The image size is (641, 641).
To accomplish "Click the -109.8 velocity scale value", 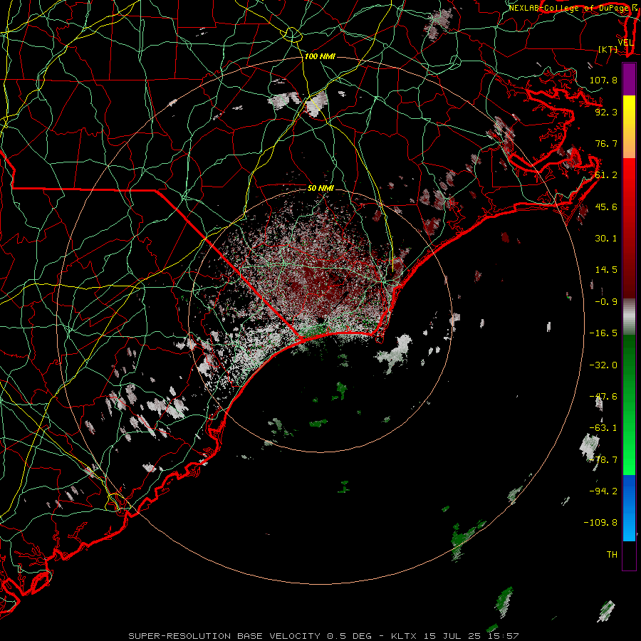I will click(600, 523).
